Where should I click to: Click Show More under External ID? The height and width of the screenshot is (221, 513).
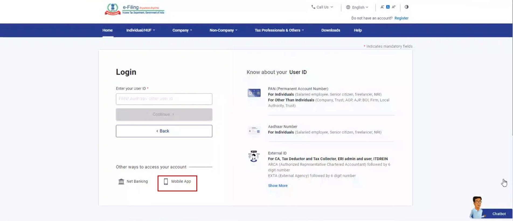point(278,186)
